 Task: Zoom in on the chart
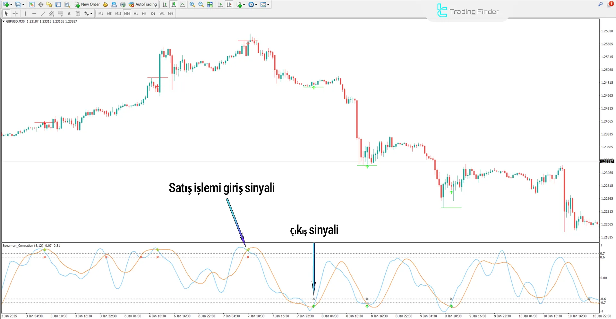192,4
